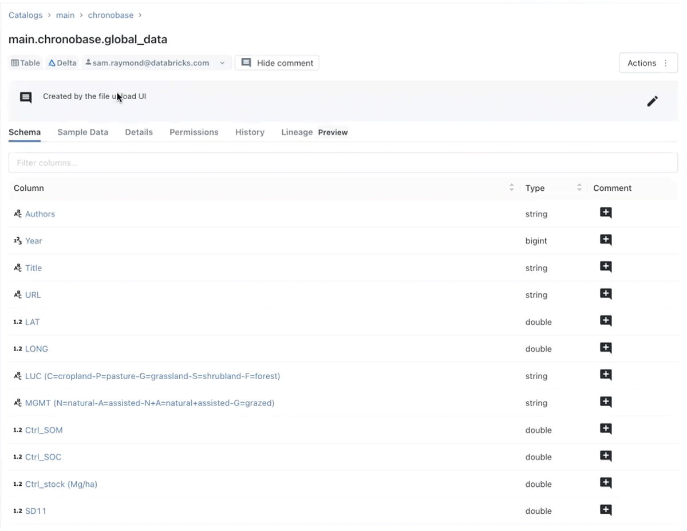Click the add comment icon for the SD11 row
Image resolution: width=687 pixels, height=531 pixels.
[x=606, y=510]
